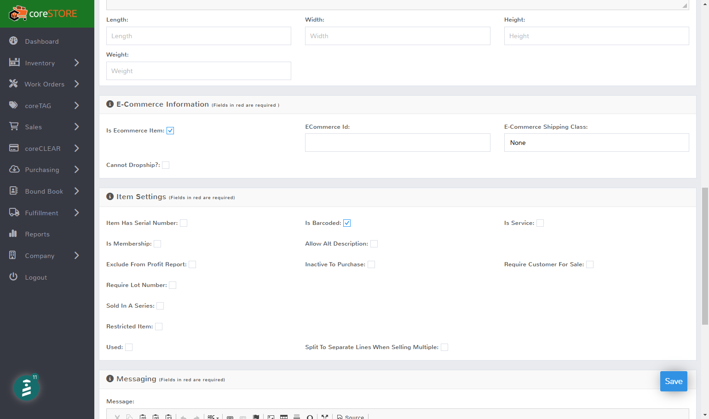Check the Is Membership checkbox
This screenshot has height=419, width=709.
157,244
